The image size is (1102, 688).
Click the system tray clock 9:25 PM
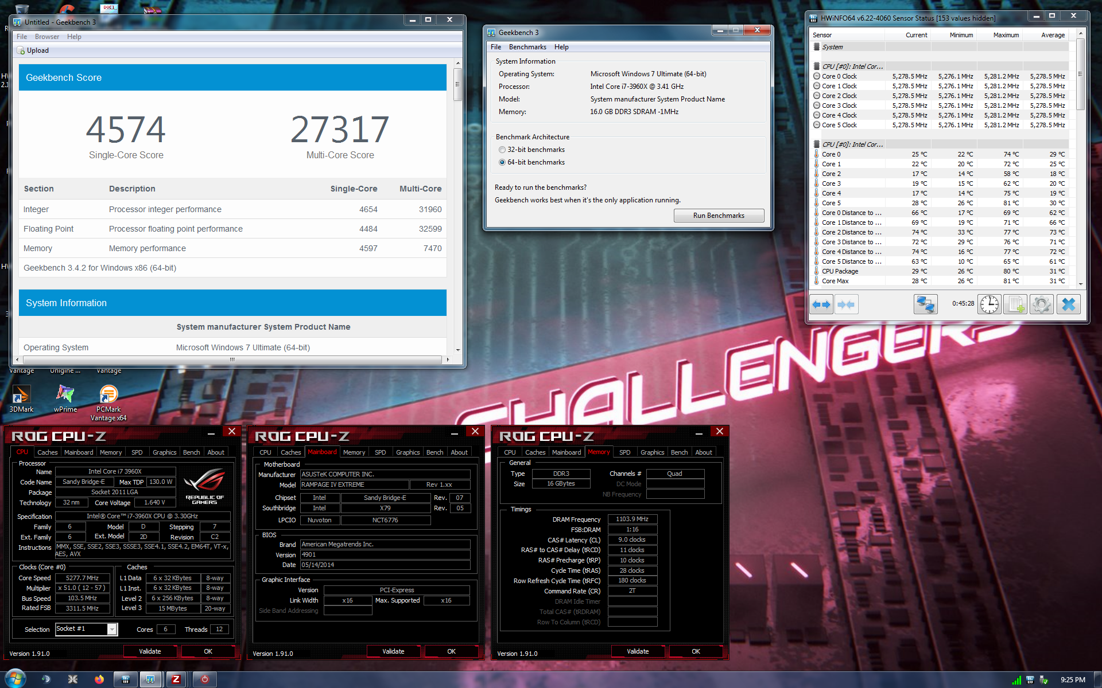(1073, 680)
